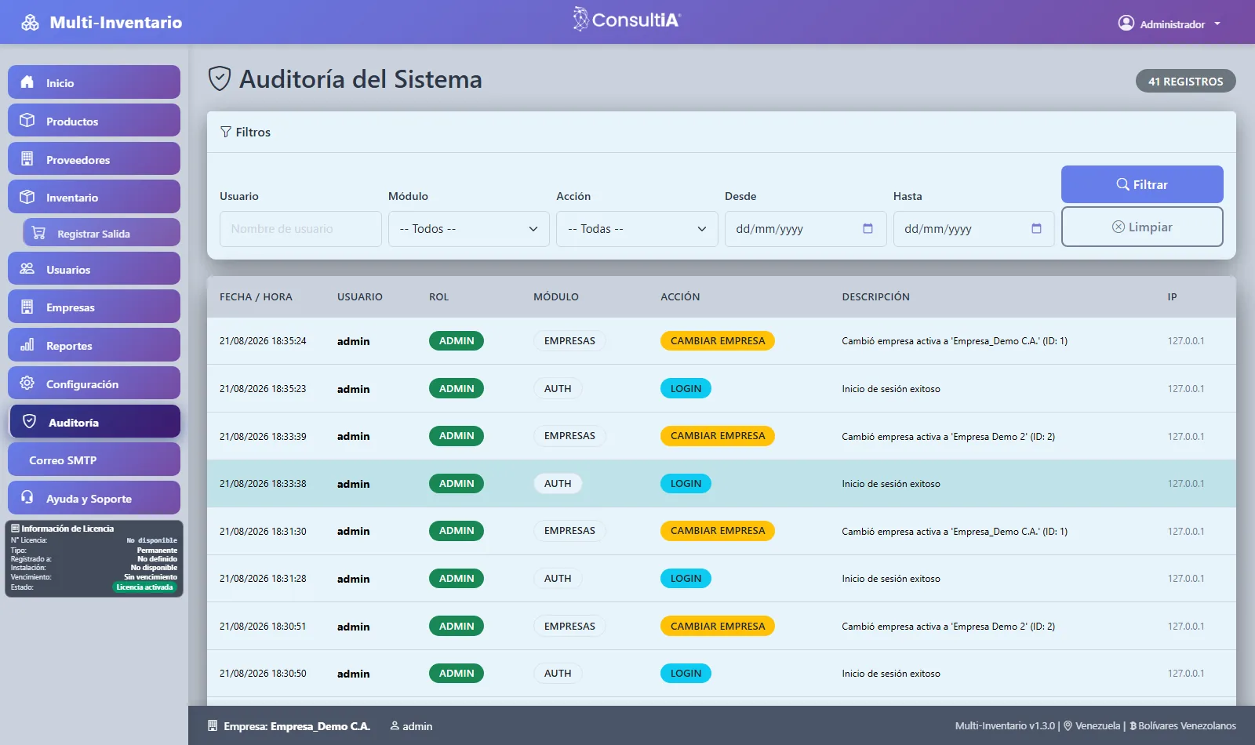The width and height of the screenshot is (1255, 745).
Task: Expand the Administrador account dropdown arrow
Action: point(1217,24)
